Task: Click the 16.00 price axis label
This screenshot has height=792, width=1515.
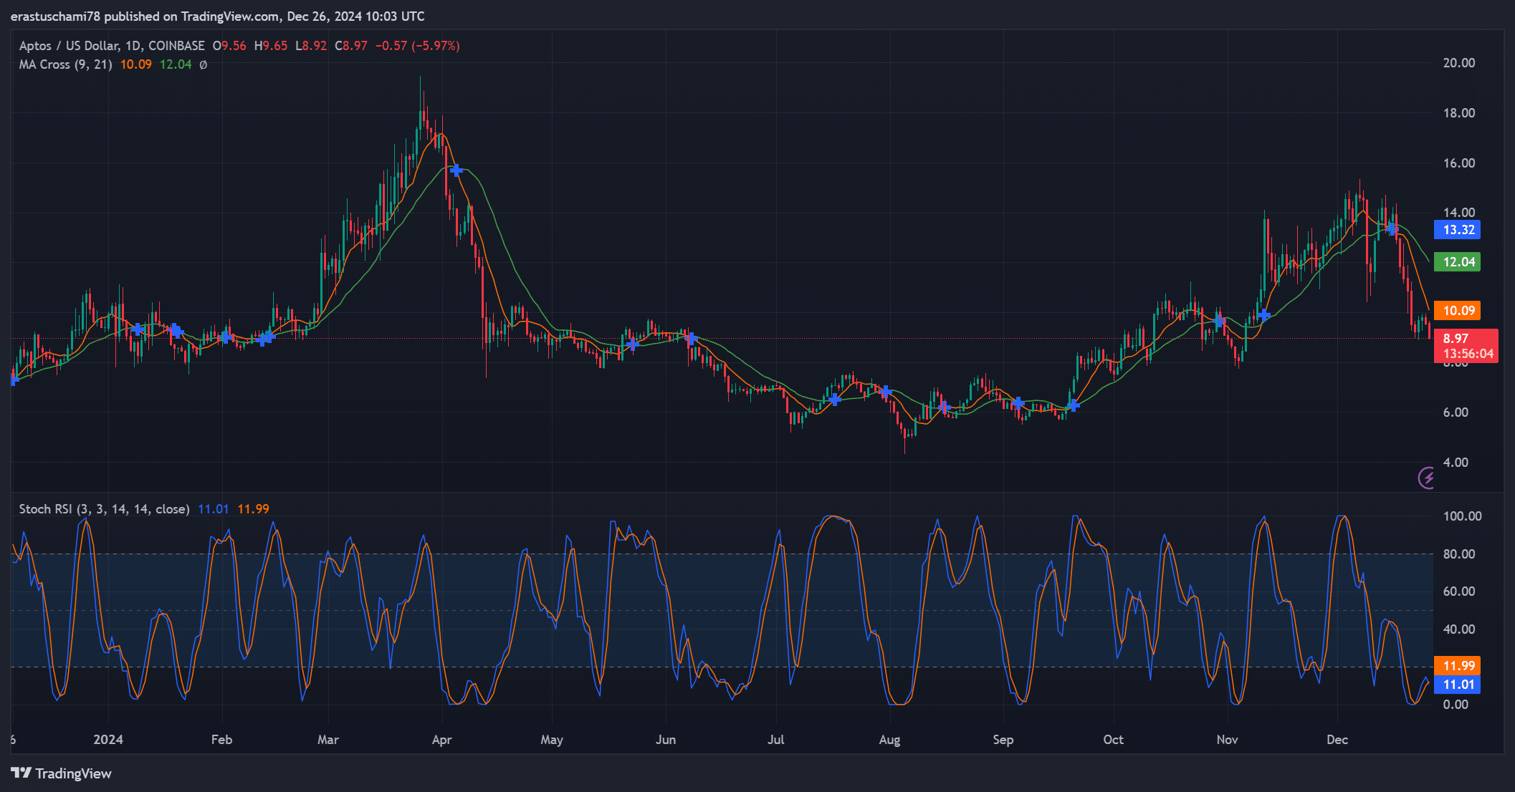Action: [x=1459, y=163]
